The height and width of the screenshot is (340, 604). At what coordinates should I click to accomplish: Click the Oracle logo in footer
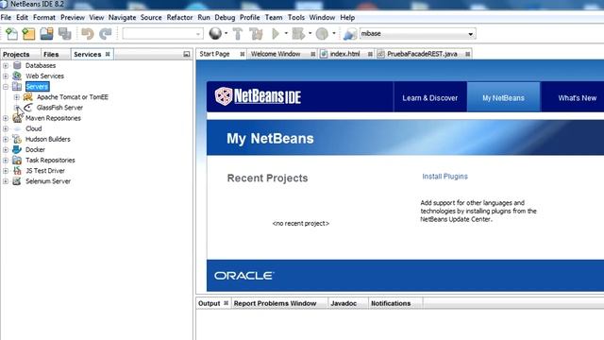pyautogui.click(x=244, y=276)
